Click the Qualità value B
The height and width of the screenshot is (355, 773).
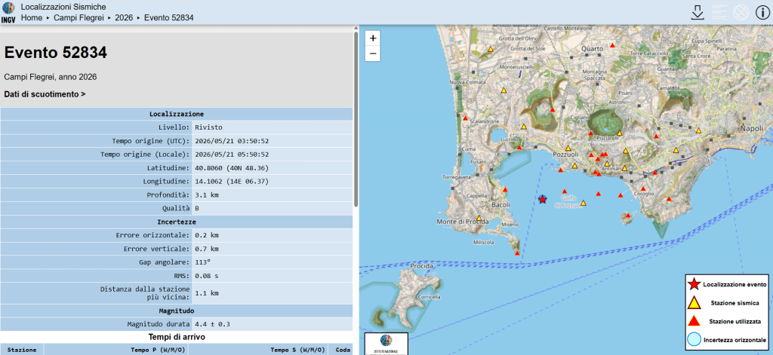tap(197, 208)
